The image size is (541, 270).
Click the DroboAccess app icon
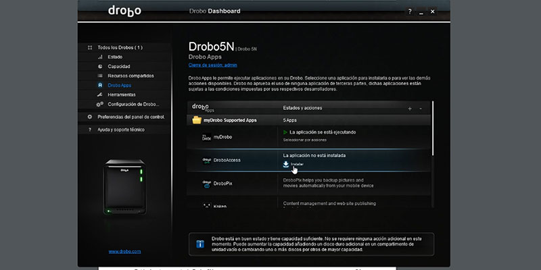tap(206, 160)
